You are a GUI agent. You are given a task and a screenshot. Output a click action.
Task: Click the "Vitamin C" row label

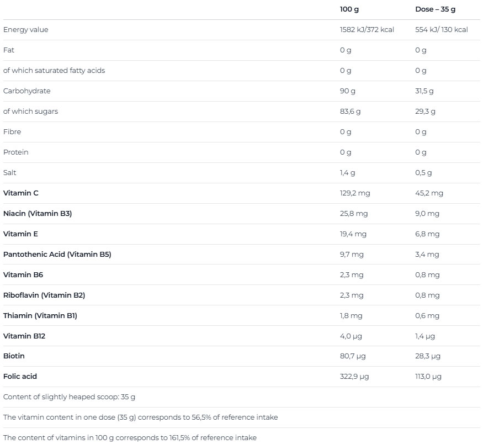[x=21, y=193]
